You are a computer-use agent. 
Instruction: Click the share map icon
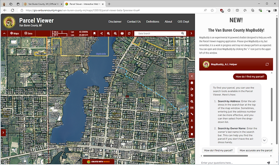click(101, 33)
